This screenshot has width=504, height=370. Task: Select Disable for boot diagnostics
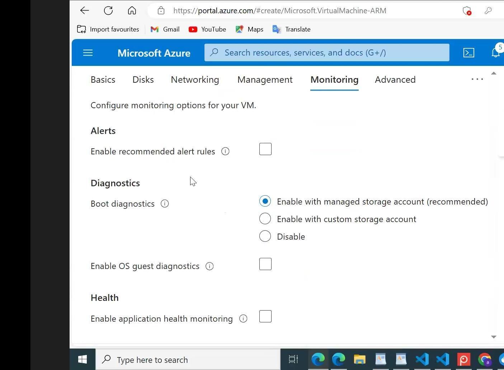[265, 236]
